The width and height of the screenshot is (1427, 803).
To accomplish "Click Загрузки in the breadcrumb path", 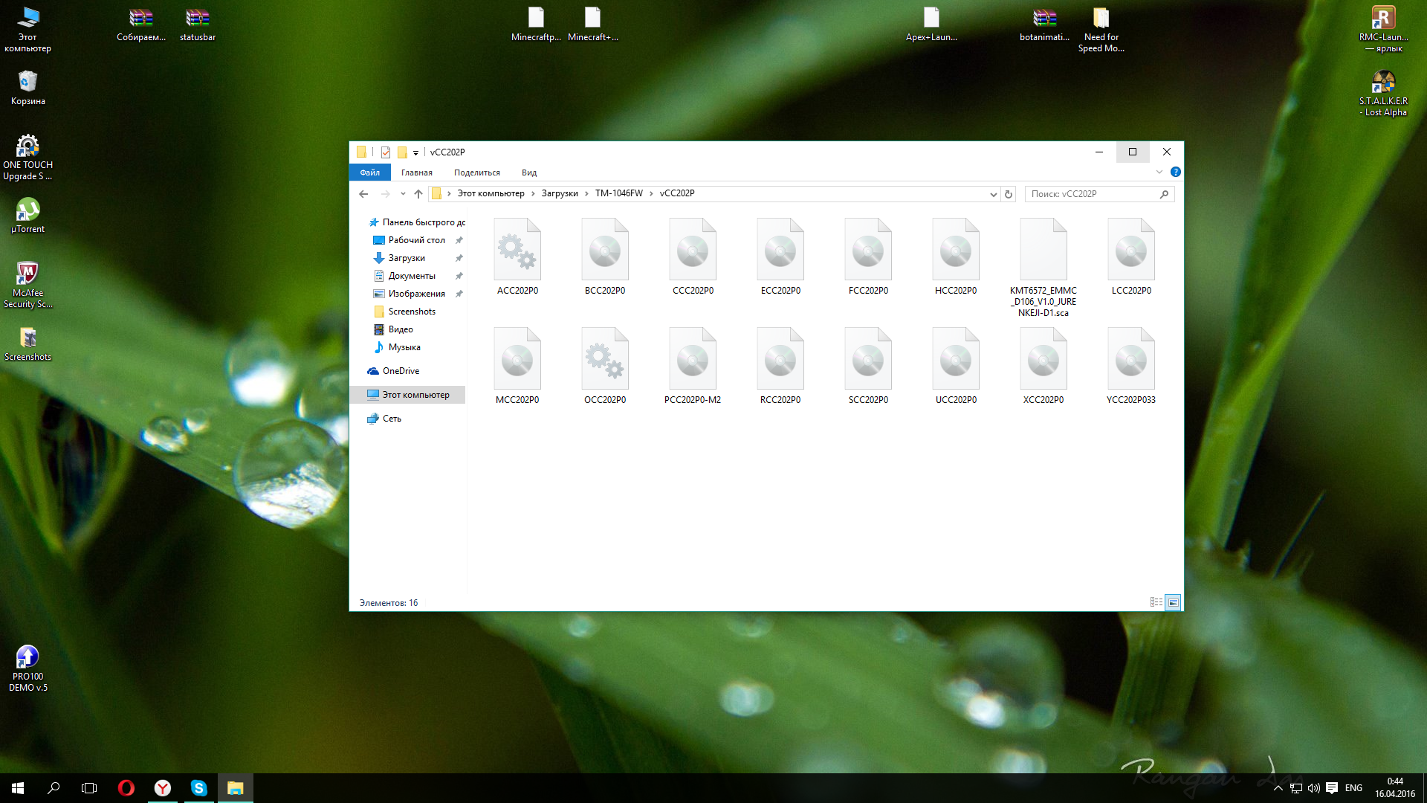I will click(559, 193).
